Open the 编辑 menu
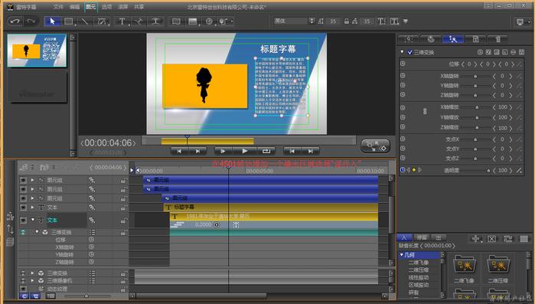The image size is (535, 304). coord(74,7)
